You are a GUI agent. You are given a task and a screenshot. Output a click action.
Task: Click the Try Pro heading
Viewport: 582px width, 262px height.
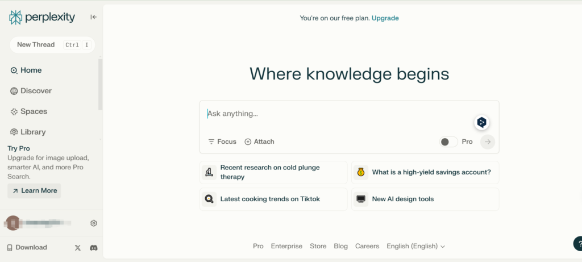[x=19, y=148]
